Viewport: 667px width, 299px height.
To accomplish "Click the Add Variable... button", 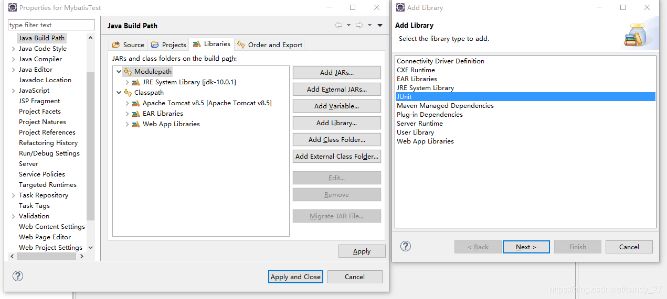I will [x=337, y=106].
